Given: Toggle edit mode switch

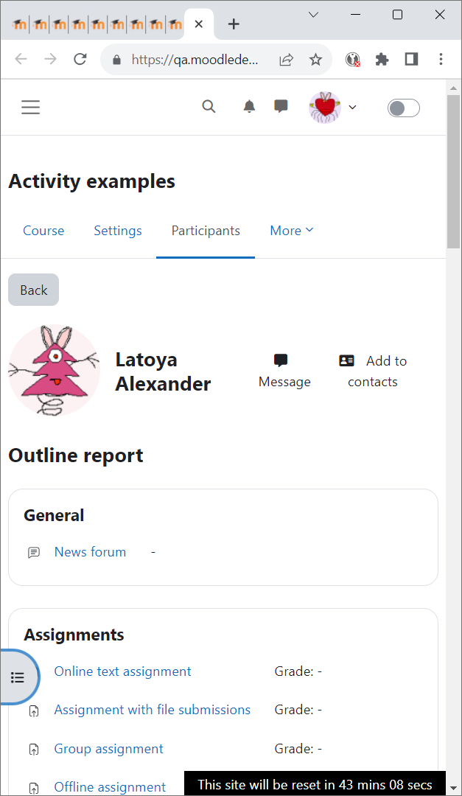Looking at the screenshot, I should tap(404, 108).
